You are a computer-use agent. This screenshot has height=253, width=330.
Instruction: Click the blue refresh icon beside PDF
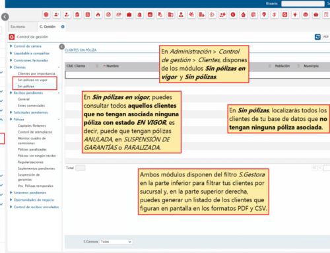click(317, 37)
